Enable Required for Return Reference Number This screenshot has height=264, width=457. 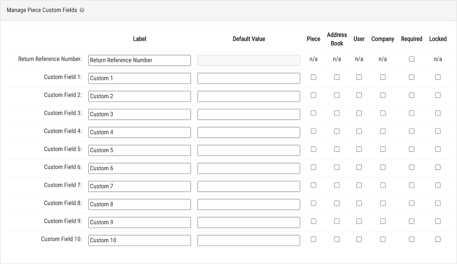click(x=412, y=59)
